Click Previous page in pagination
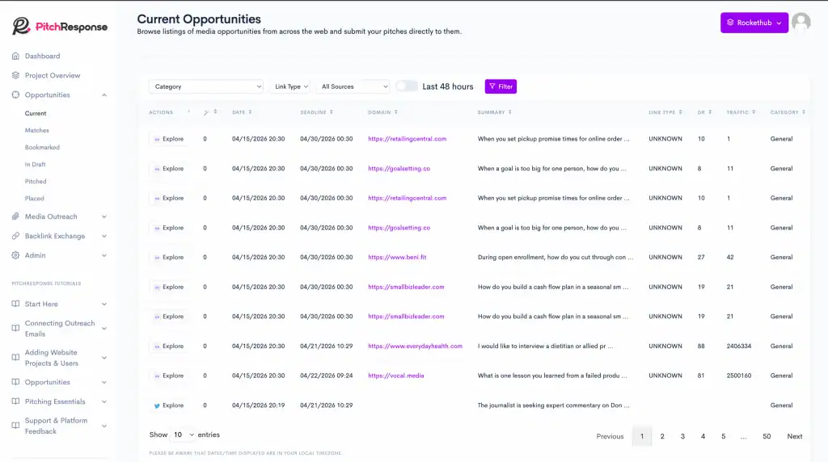The width and height of the screenshot is (828, 462). click(610, 436)
